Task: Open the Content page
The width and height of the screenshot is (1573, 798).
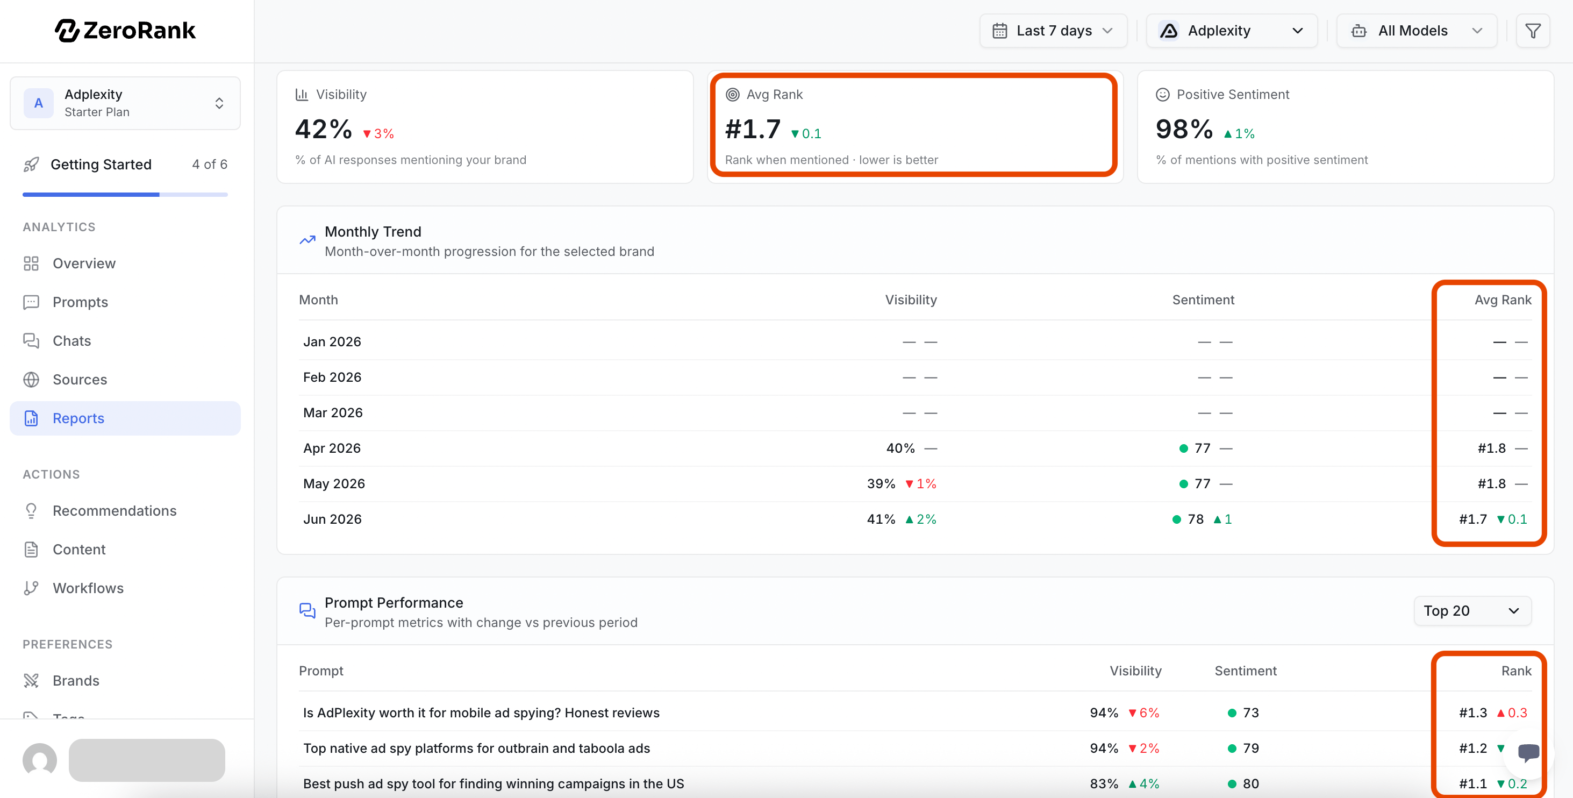Action: point(125,550)
